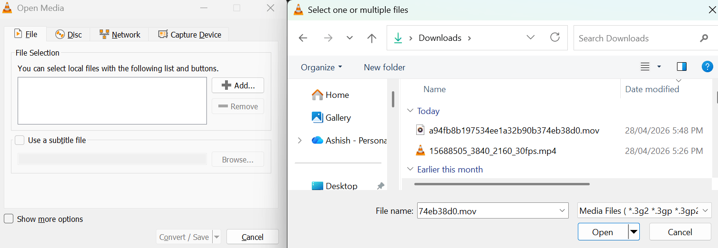The width and height of the screenshot is (718, 248).
Task: Click New folder in the toolbar
Action: point(384,67)
